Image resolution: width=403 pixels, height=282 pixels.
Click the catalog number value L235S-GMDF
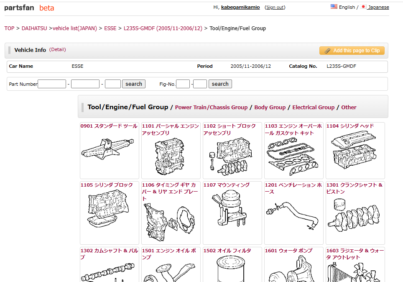click(x=341, y=66)
